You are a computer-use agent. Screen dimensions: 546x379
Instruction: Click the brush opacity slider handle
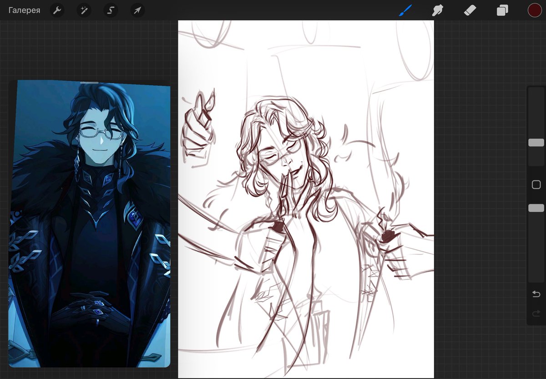click(536, 208)
